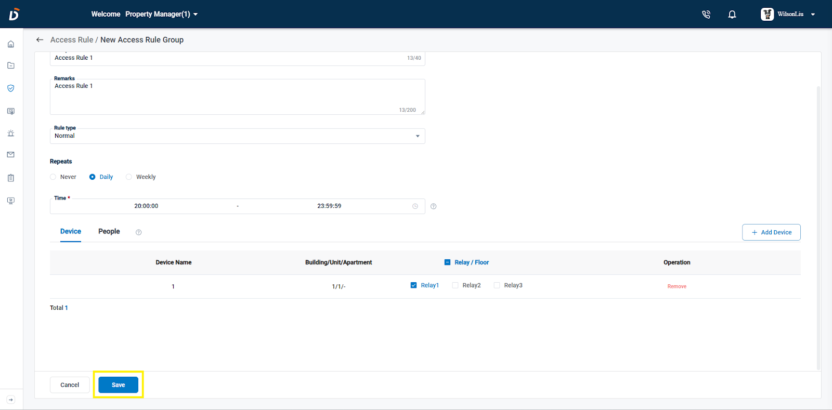This screenshot has height=410, width=832.
Task: Open the WilsonLiu user account menu
Action: pyautogui.click(x=788, y=15)
